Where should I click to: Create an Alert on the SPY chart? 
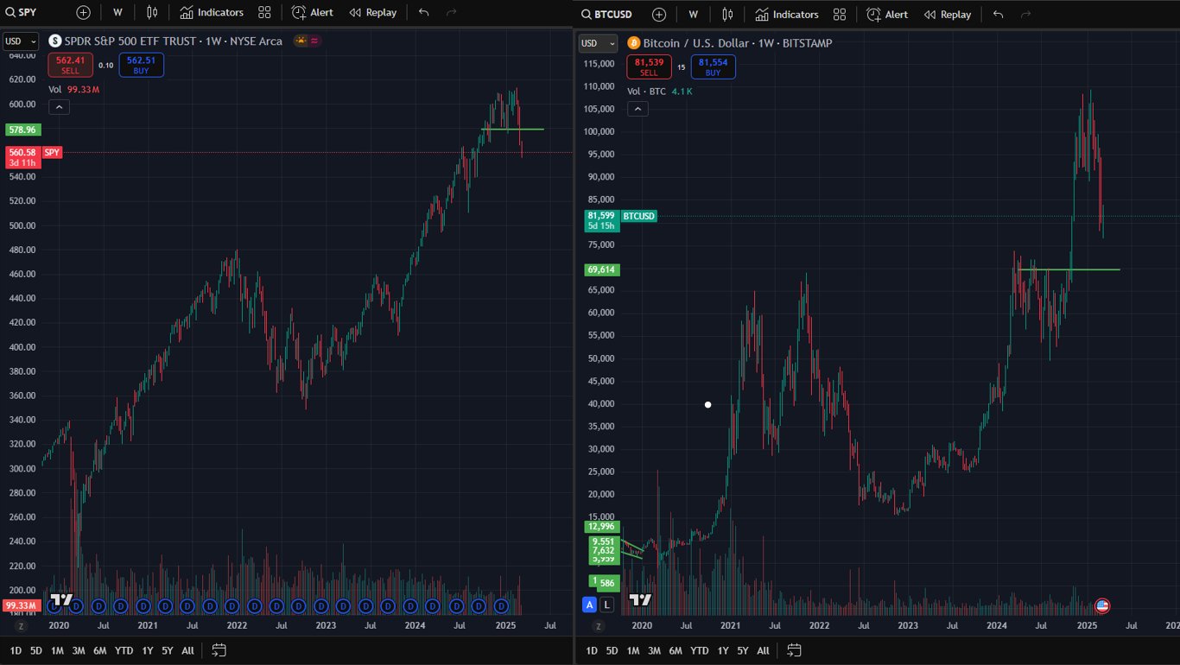pyautogui.click(x=312, y=13)
